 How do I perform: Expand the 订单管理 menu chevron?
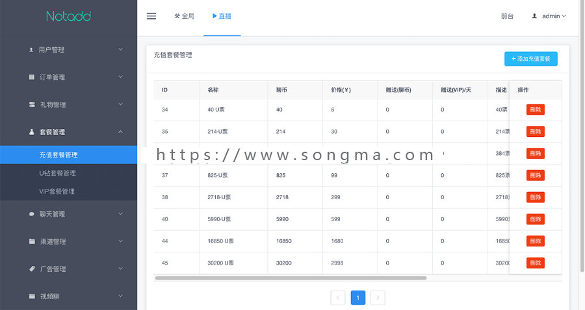(x=120, y=77)
